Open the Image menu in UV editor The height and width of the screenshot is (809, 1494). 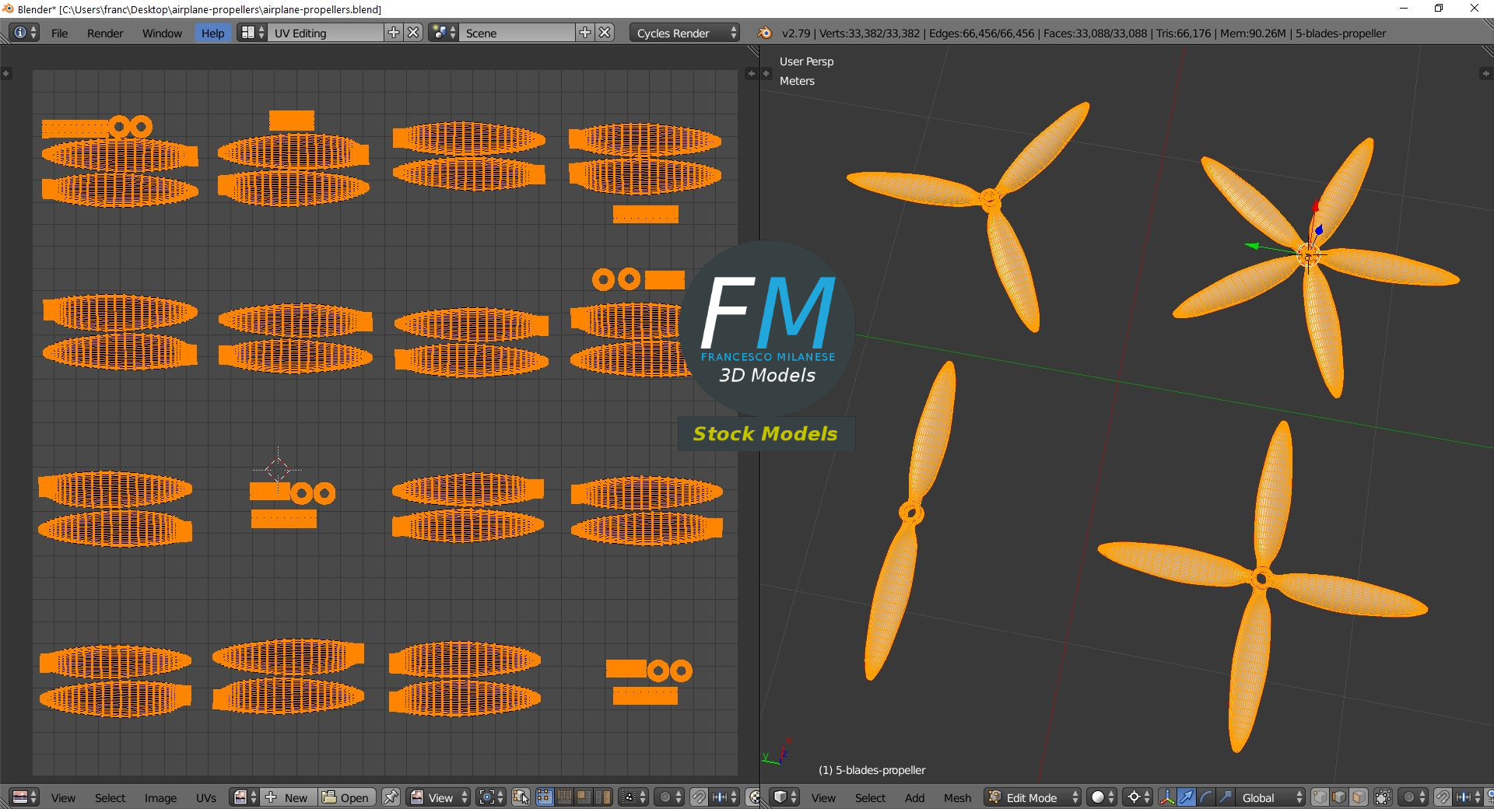coord(160,797)
